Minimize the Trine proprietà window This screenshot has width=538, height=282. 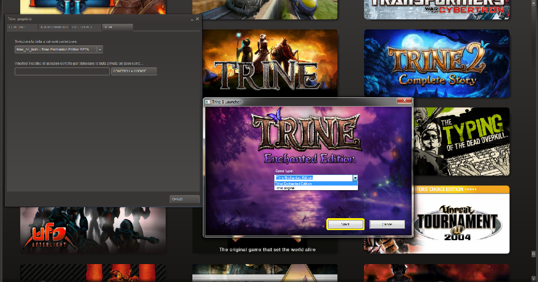pos(192,19)
